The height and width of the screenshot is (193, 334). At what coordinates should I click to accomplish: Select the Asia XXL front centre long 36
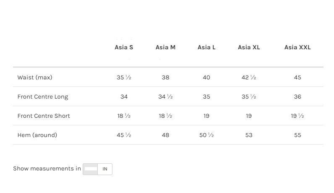(x=297, y=97)
